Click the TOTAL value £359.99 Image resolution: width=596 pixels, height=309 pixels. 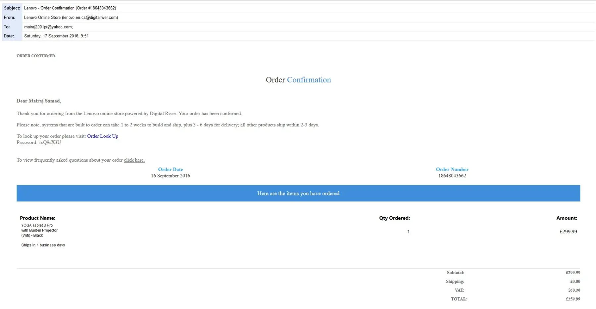[x=573, y=299]
